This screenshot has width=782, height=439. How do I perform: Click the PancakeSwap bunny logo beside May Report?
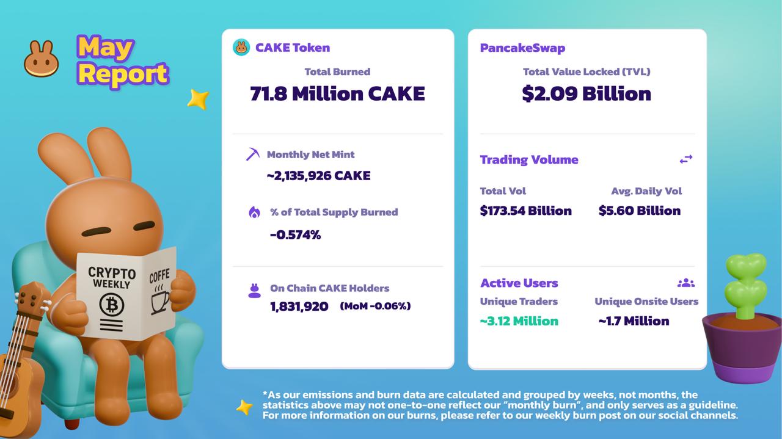(x=42, y=59)
